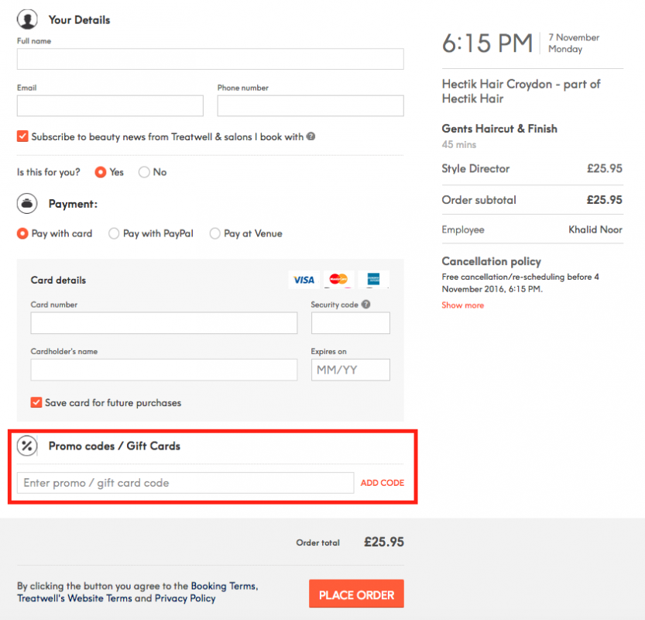Choose Pay with card option

click(x=22, y=233)
